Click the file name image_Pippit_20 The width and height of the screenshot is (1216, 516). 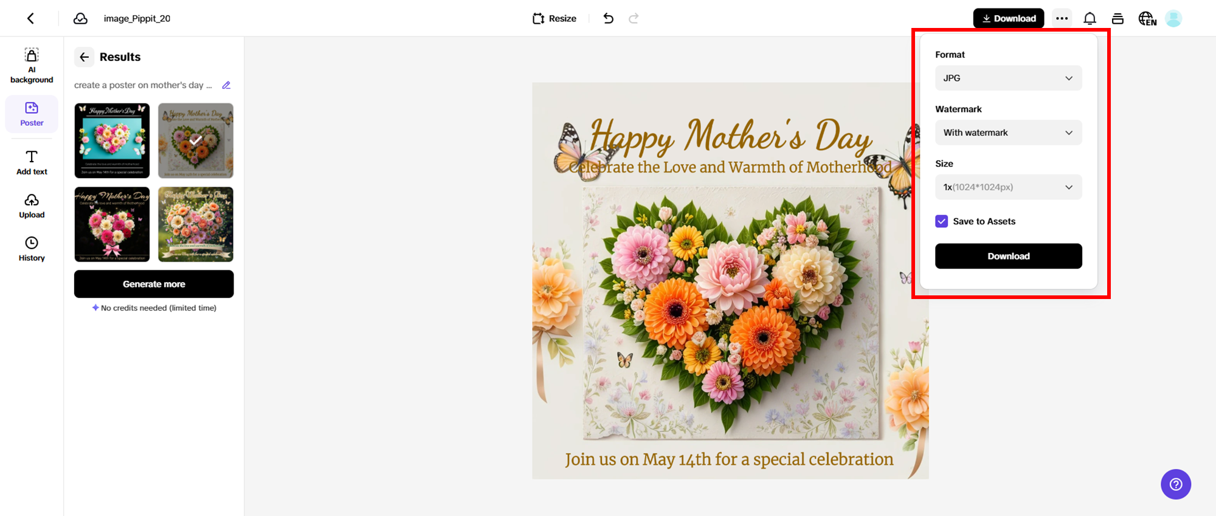click(137, 18)
